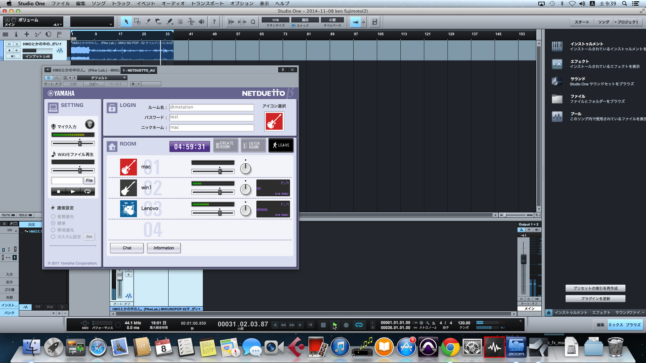Open the marker track flag icon
The width and height of the screenshot is (646, 363).
pyautogui.click(x=59, y=34)
